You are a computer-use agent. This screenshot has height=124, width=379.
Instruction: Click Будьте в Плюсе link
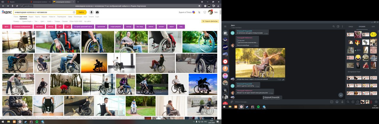[x=187, y=12]
